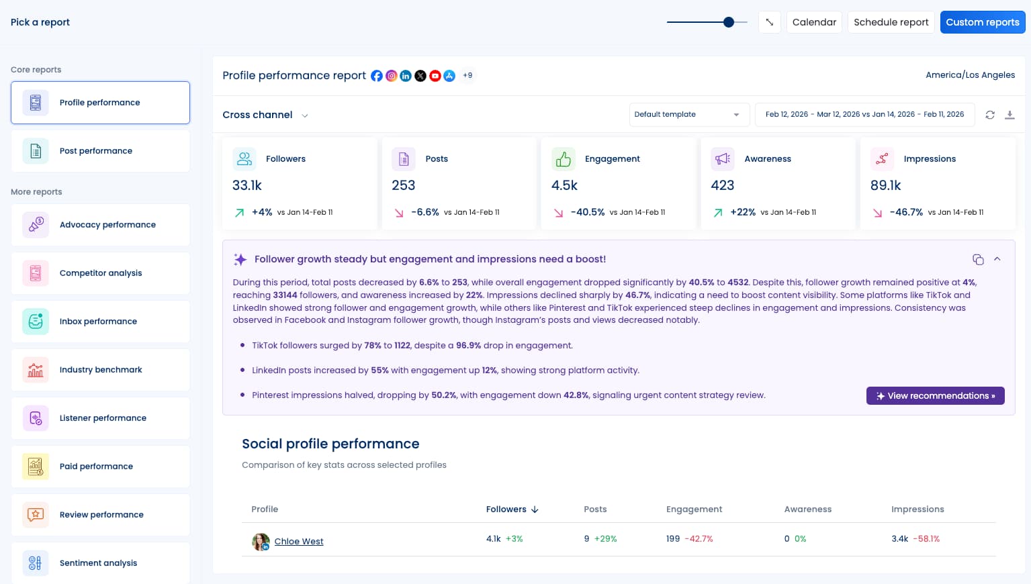Click the X (Twitter) network icon
This screenshot has width=1031, height=584.
(420, 76)
